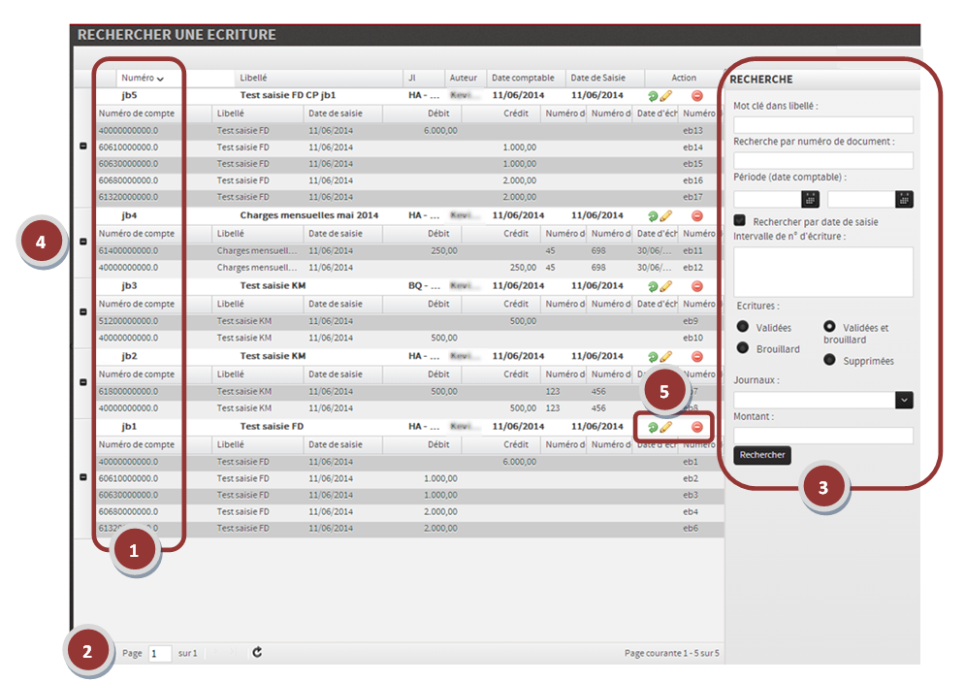The width and height of the screenshot is (965, 682).
Task: Collapse the jb4 entry details
Action: [82, 242]
